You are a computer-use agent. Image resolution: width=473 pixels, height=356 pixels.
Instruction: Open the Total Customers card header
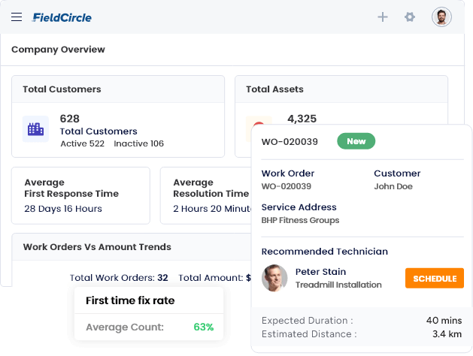click(62, 89)
